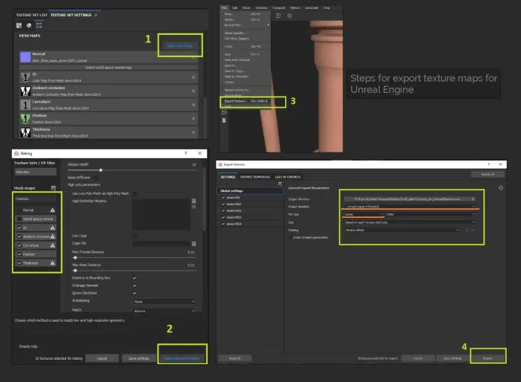Click the Bake Mesh Maps button
Viewport: 521px width, 382px height.
coord(179,45)
